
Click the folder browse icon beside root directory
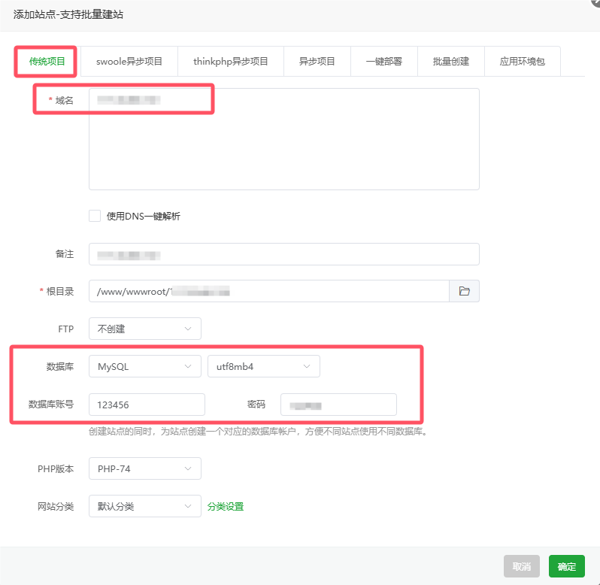pos(464,291)
